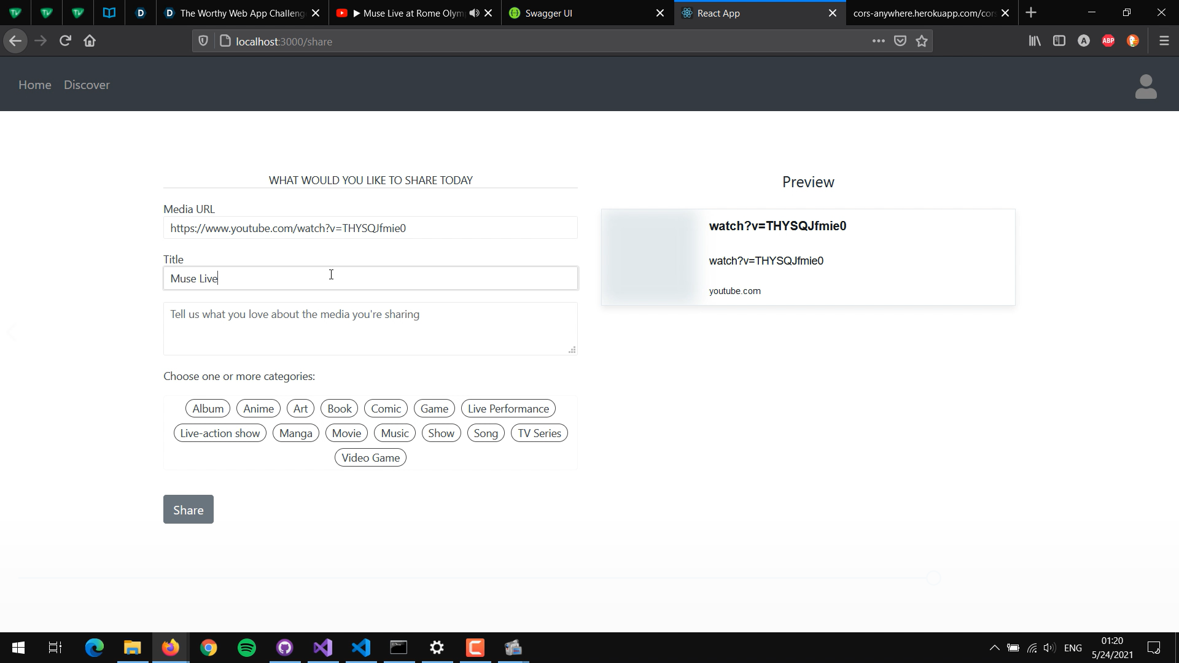
Task: Select the Song category pill
Action: point(485,433)
